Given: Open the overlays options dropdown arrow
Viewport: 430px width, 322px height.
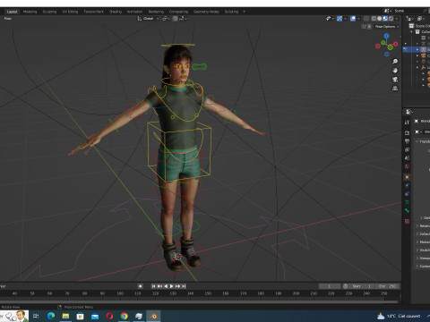Looking at the screenshot, I should click(x=359, y=19).
